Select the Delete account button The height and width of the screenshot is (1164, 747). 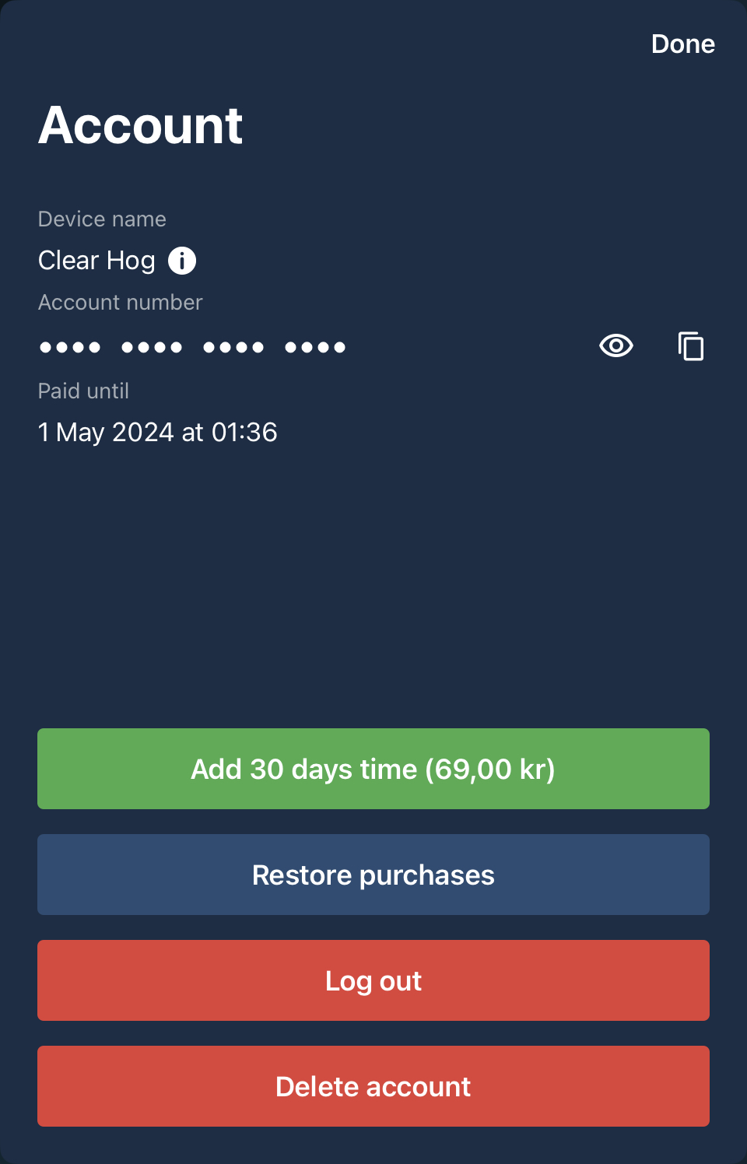click(373, 1086)
